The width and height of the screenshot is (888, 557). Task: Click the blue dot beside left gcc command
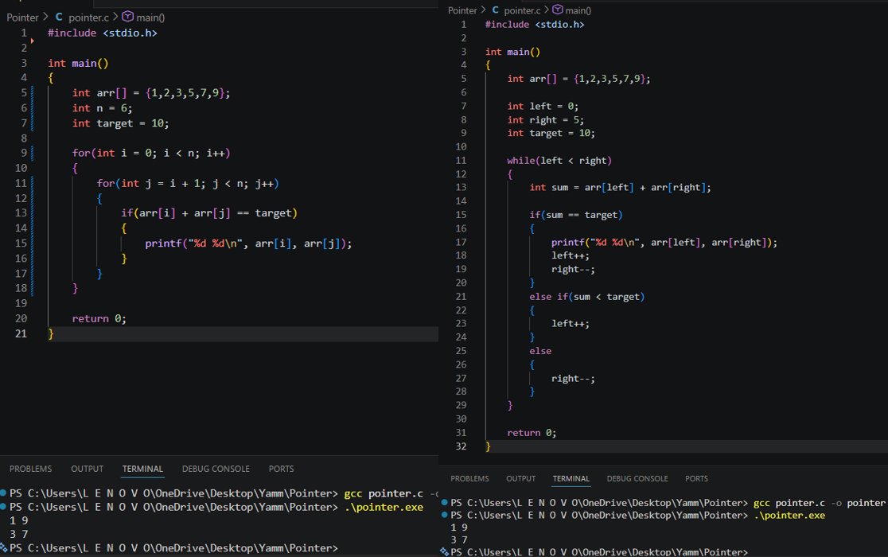(3, 493)
